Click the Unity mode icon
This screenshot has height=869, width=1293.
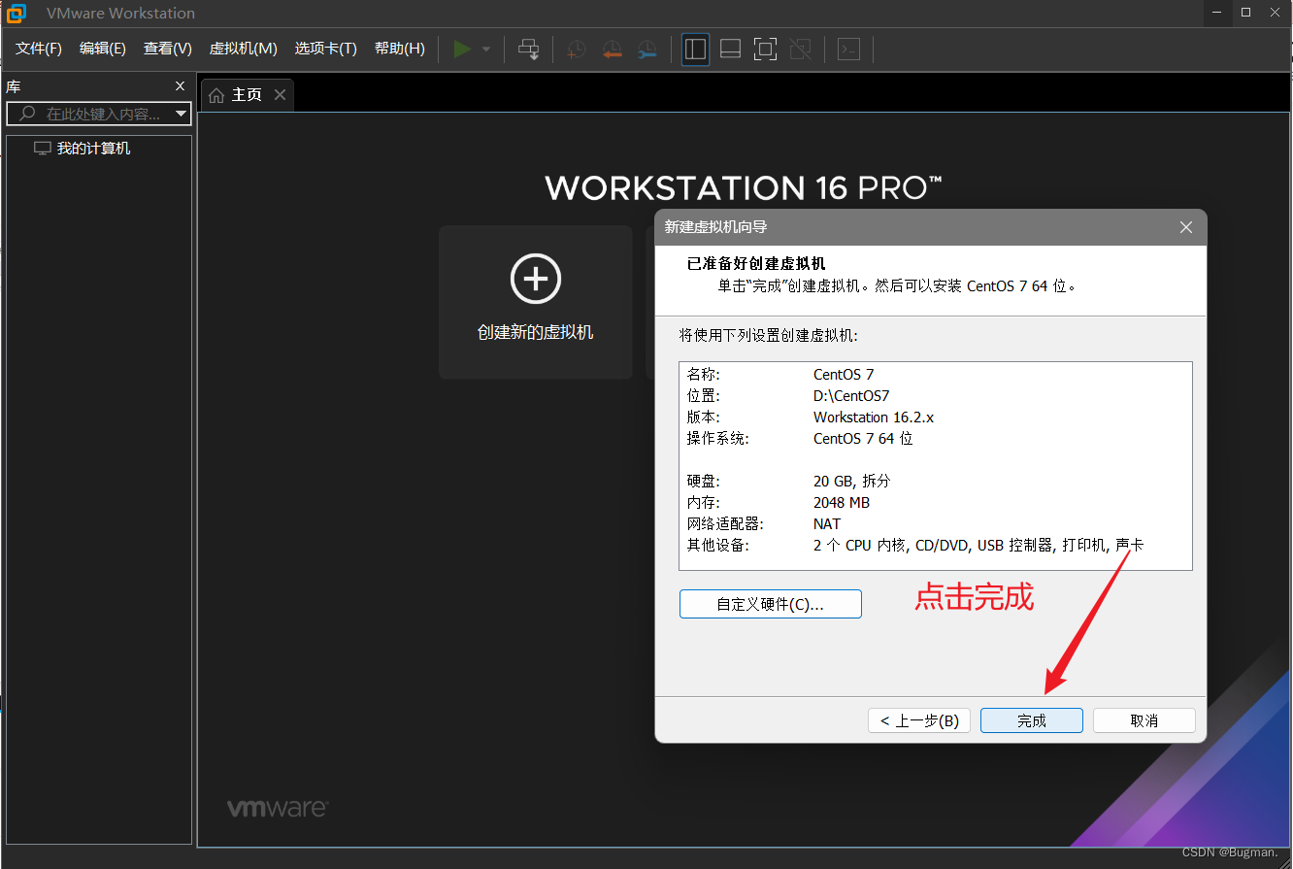pos(800,49)
